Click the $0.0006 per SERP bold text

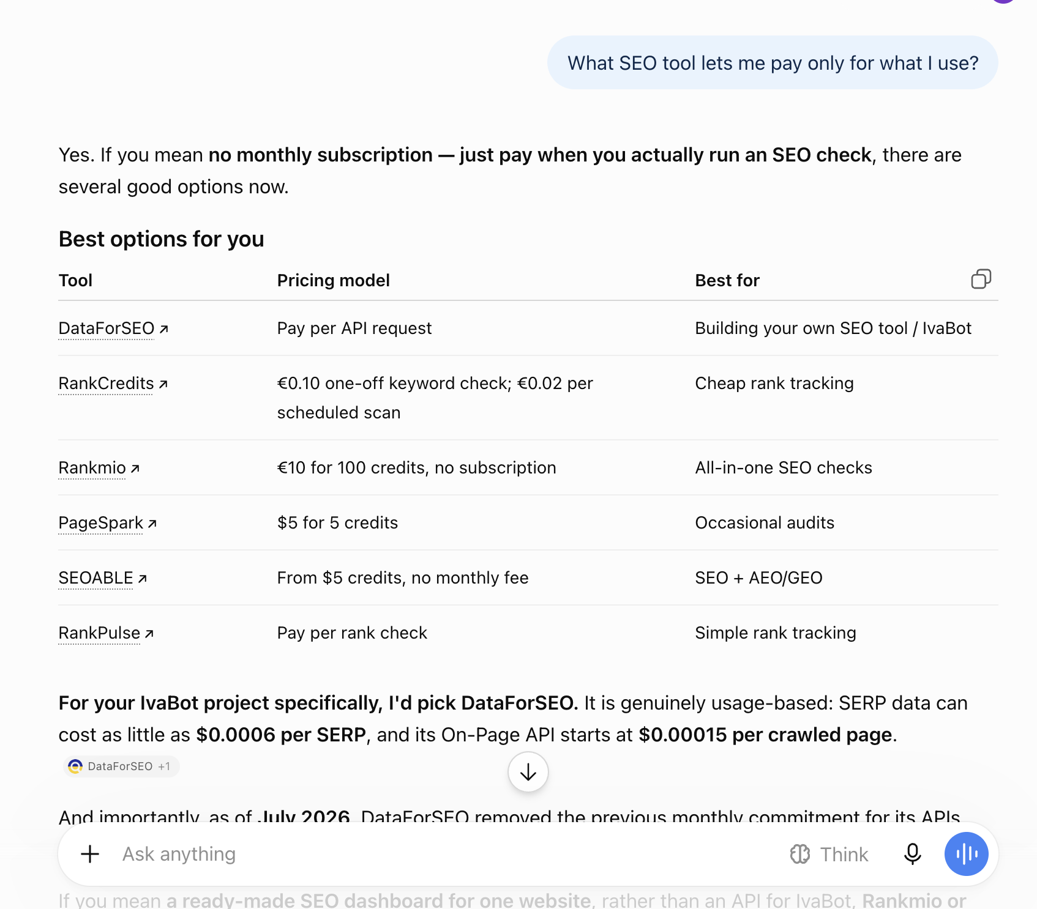point(281,735)
